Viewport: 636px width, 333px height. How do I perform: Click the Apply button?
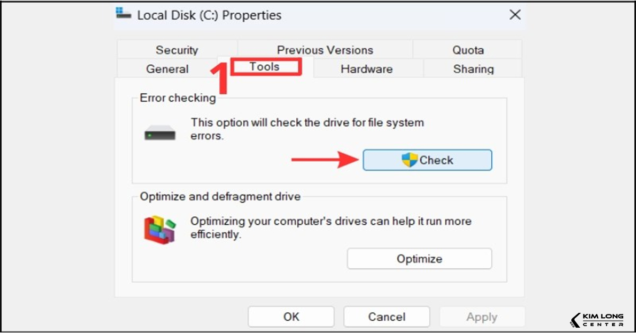482,317
